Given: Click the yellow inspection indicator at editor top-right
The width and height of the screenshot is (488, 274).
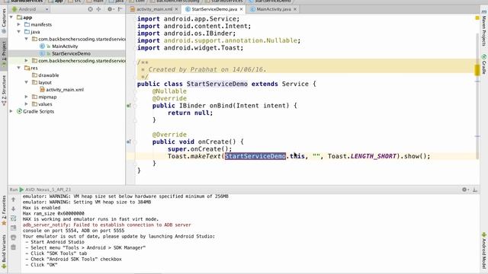Looking at the screenshot, I should (x=477, y=18).
